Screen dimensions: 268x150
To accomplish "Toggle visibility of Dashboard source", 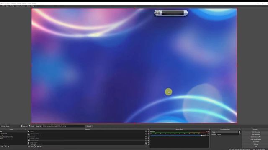I will pyautogui.click(x=146, y=144).
